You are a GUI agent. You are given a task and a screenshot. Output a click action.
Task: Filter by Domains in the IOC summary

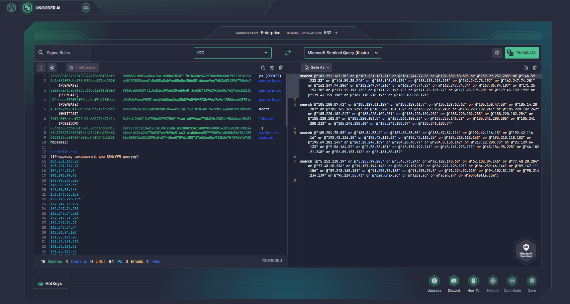(x=79, y=262)
